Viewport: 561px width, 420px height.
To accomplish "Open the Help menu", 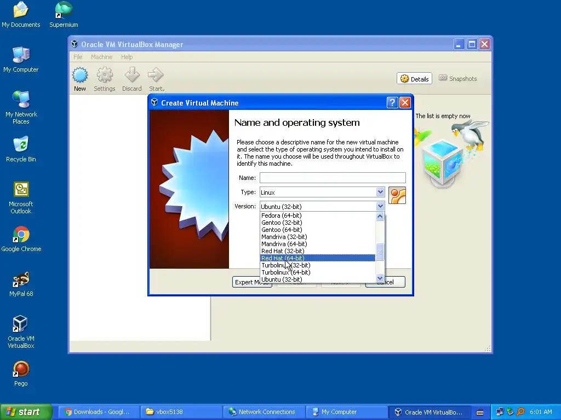I will tap(127, 57).
